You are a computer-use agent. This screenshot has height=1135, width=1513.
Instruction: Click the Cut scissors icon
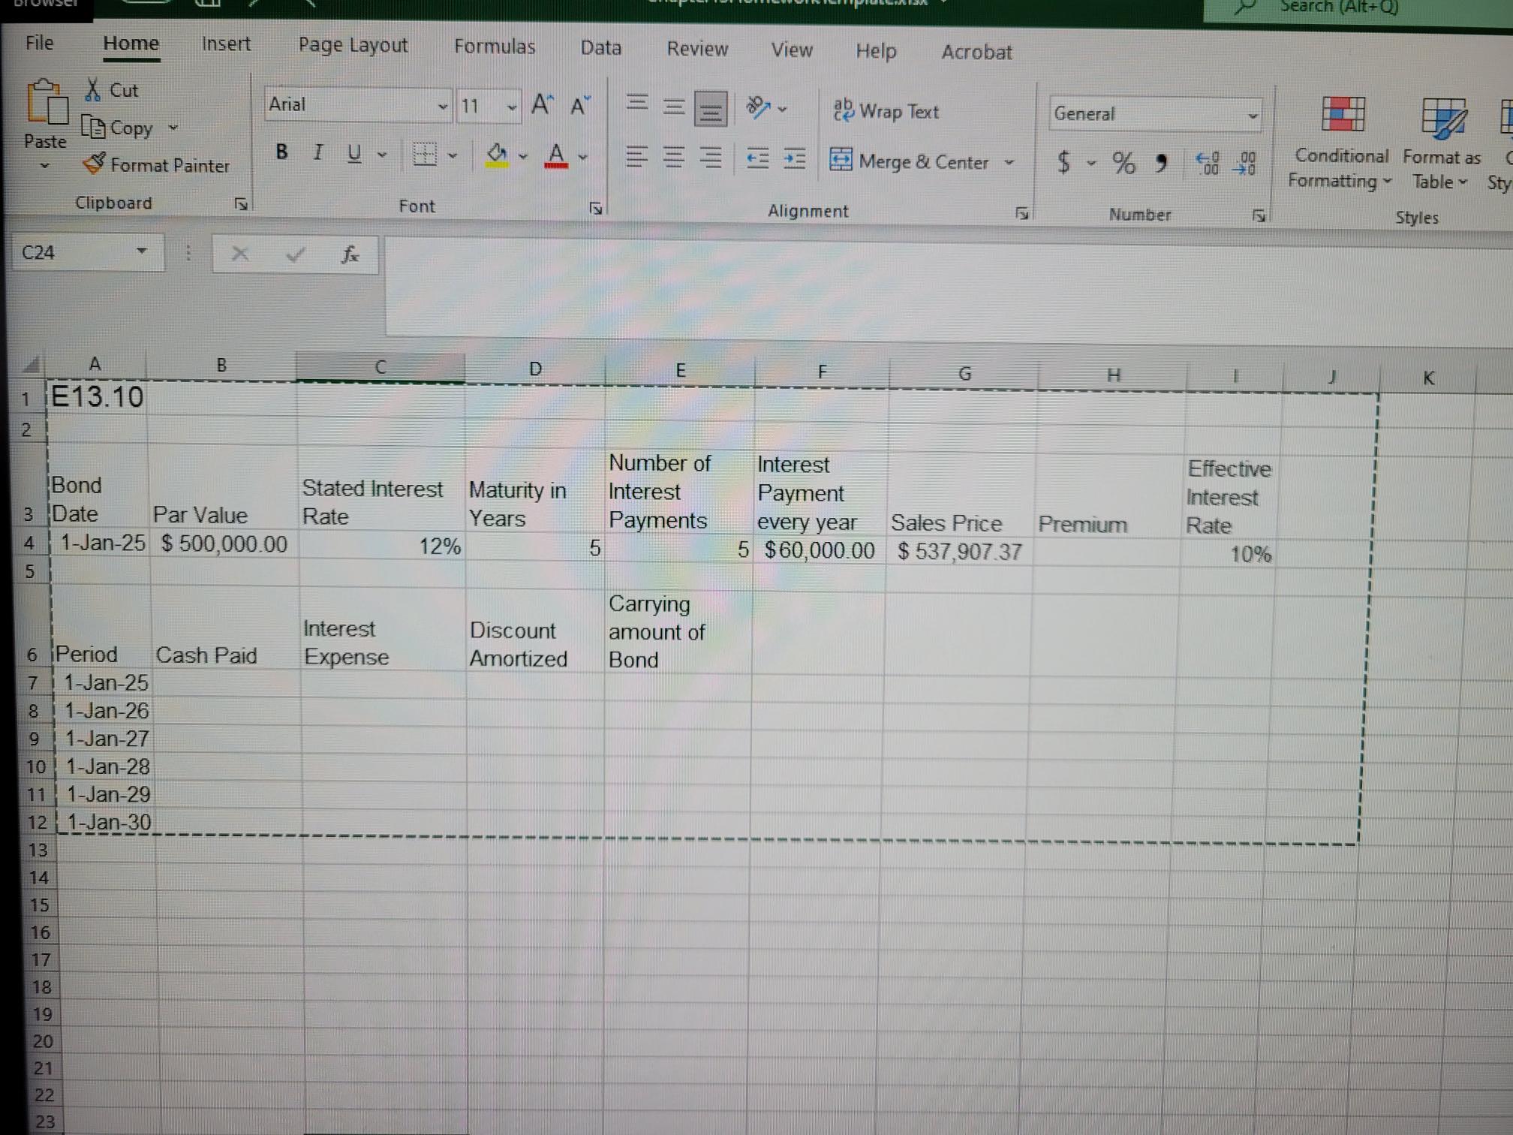point(93,90)
